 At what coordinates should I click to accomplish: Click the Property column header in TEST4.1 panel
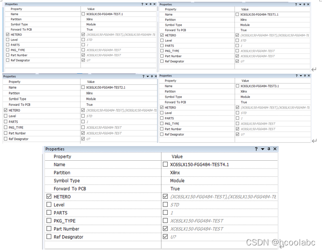click(62, 157)
